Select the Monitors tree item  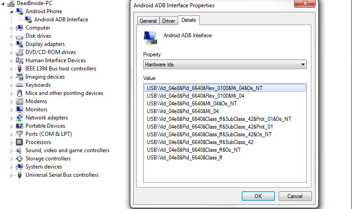(x=36, y=109)
